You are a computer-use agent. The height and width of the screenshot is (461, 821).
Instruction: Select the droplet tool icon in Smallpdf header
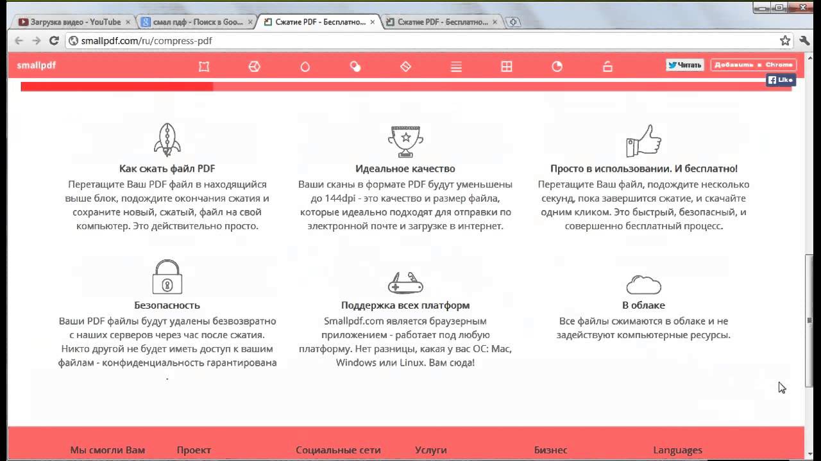(x=305, y=67)
